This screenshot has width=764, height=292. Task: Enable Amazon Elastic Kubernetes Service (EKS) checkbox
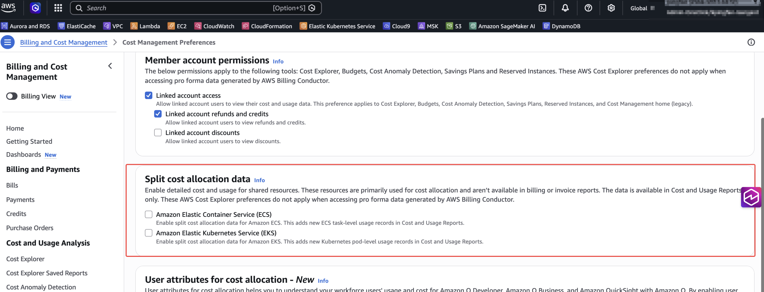click(149, 233)
